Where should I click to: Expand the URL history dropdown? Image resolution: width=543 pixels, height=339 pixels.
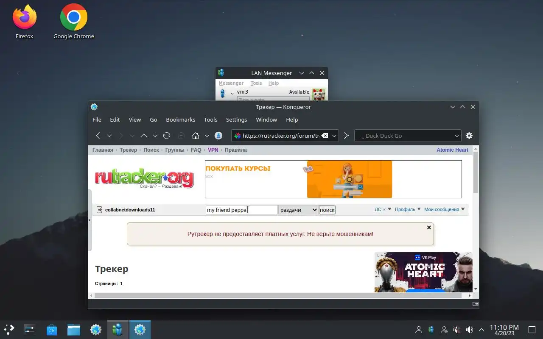(x=334, y=136)
